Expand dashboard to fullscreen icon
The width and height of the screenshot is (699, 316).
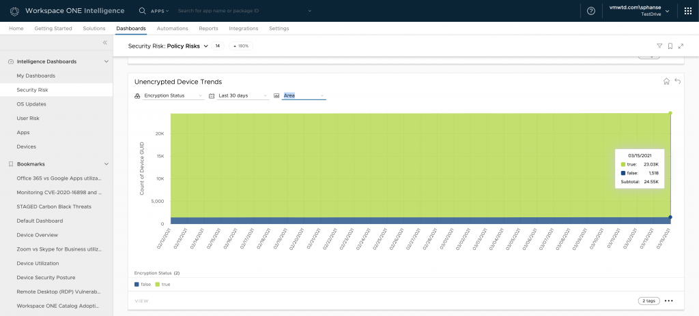(x=681, y=46)
